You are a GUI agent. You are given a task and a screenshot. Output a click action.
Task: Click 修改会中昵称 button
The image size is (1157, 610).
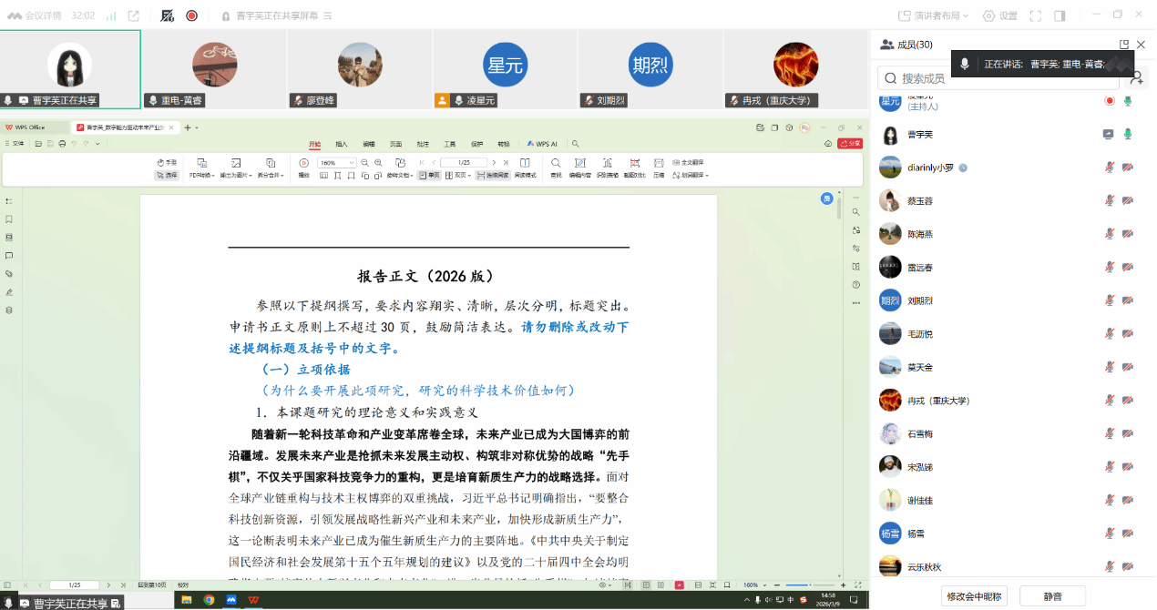(974, 596)
